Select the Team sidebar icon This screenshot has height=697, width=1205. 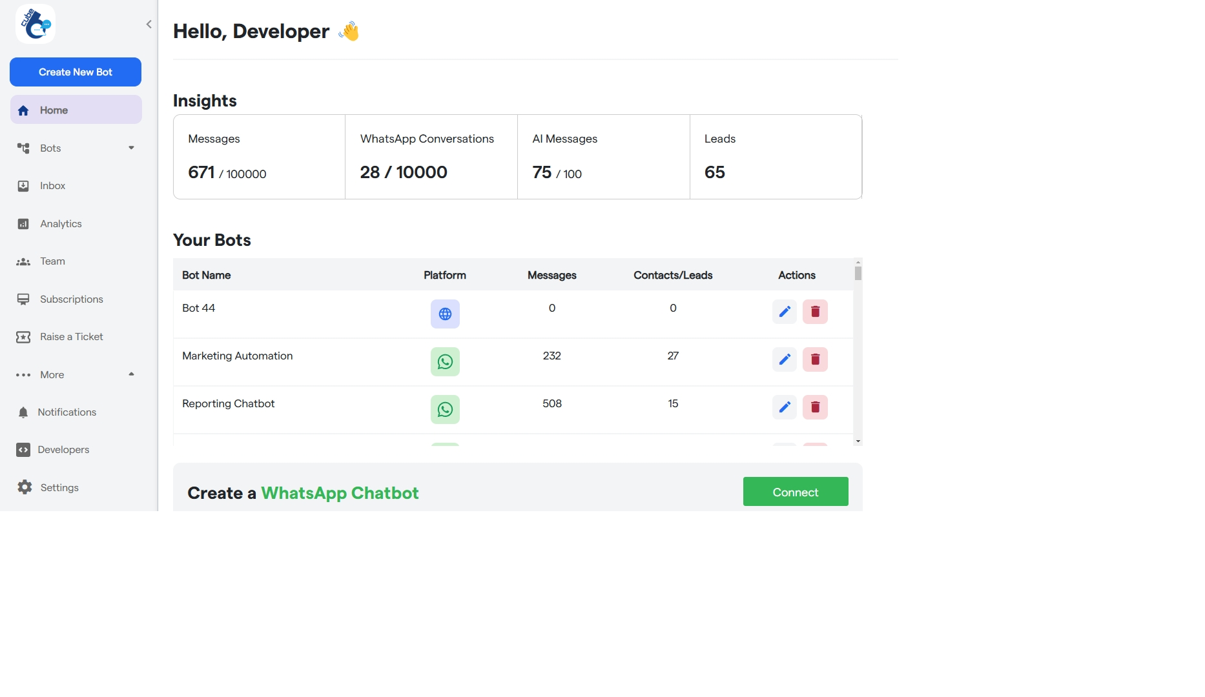(23, 261)
